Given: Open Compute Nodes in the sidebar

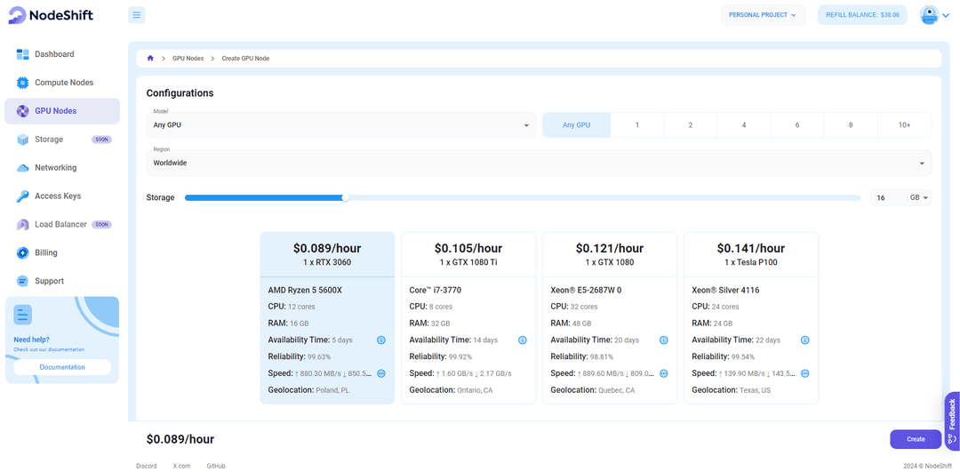Looking at the screenshot, I should tap(62, 83).
